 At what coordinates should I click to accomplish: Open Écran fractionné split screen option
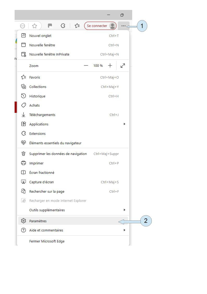coord(73,173)
